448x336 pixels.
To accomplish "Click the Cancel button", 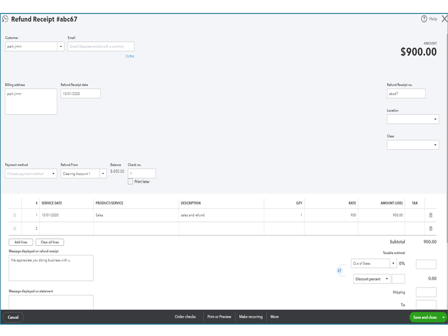I will pyautogui.click(x=13, y=317).
